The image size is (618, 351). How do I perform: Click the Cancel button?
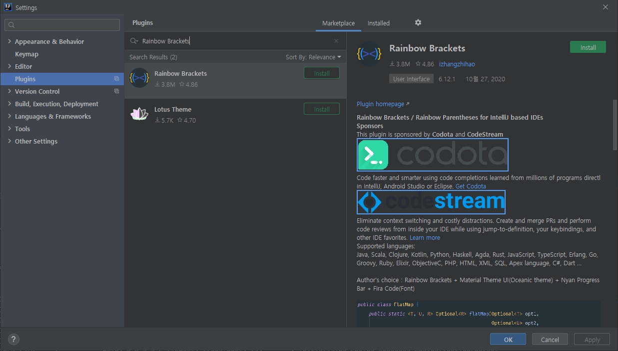point(550,340)
